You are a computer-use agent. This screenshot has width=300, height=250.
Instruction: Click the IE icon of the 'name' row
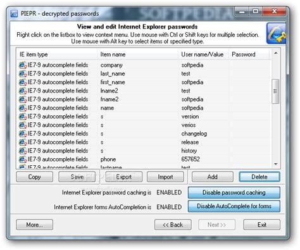click(23, 108)
